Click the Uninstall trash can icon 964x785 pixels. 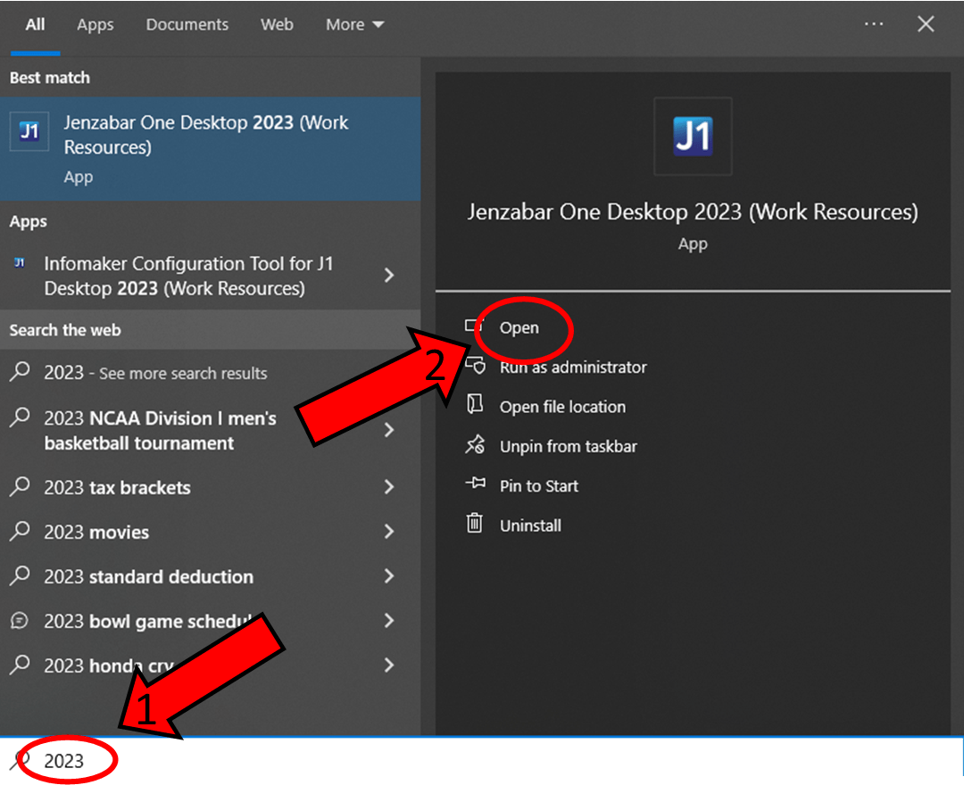click(x=475, y=523)
